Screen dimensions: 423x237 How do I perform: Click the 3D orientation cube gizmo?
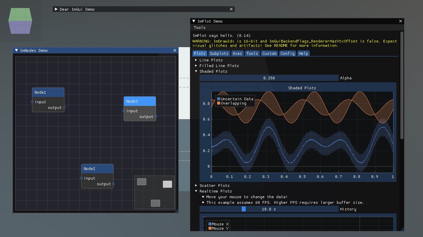click(20, 21)
